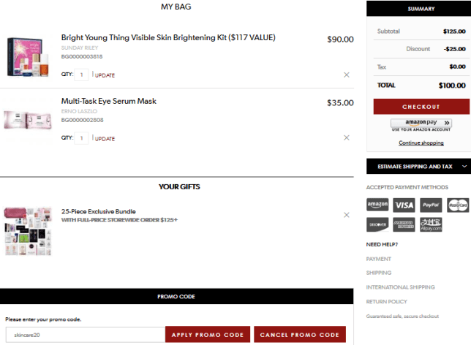
Task: Remove the Bright Young Thing kit item
Action: pyautogui.click(x=347, y=75)
